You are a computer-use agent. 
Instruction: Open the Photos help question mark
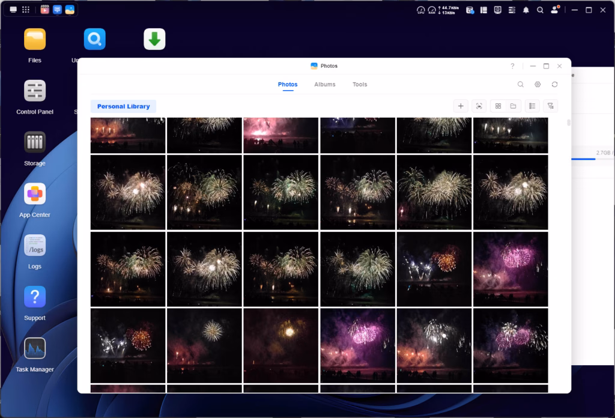tap(512, 66)
